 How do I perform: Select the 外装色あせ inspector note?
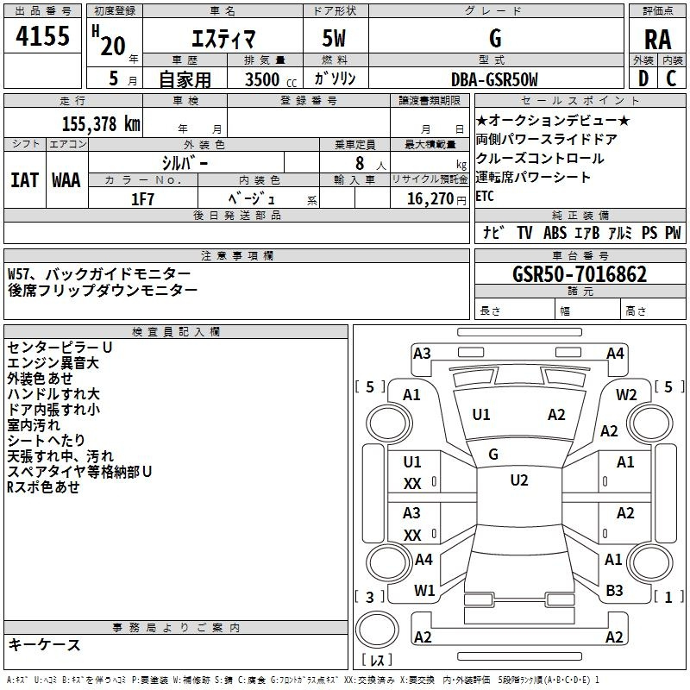40,379
